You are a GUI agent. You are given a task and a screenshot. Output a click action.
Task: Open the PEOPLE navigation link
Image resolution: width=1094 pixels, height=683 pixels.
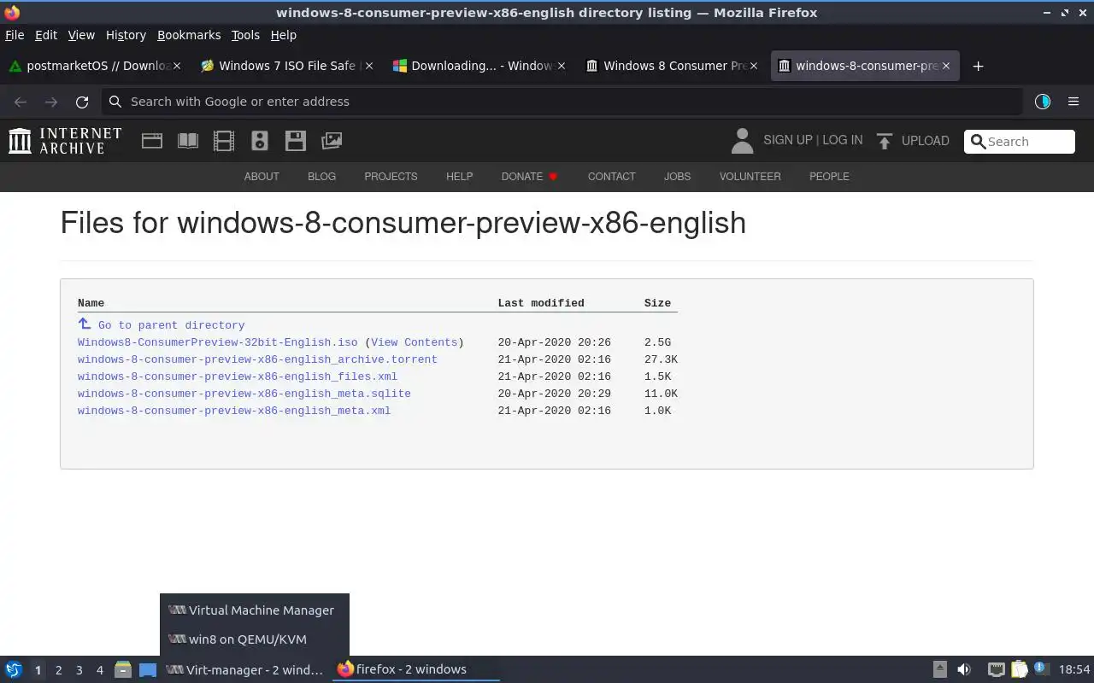point(829,177)
